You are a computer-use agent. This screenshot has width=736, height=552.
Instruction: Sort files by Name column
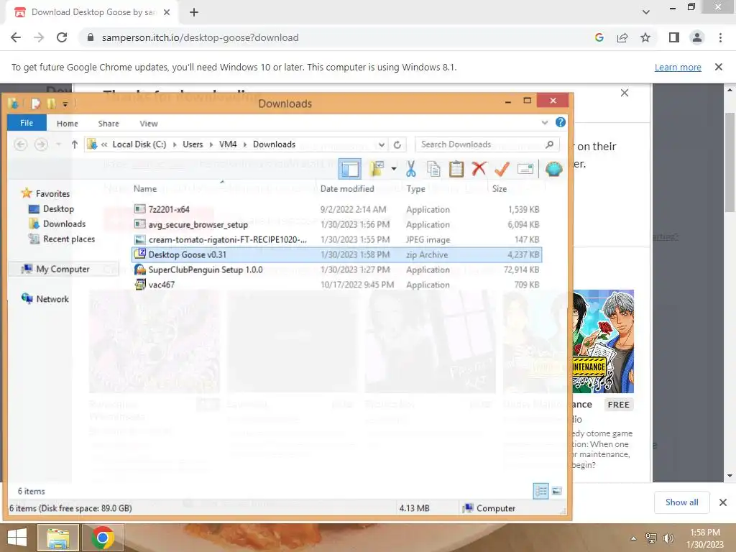click(145, 189)
